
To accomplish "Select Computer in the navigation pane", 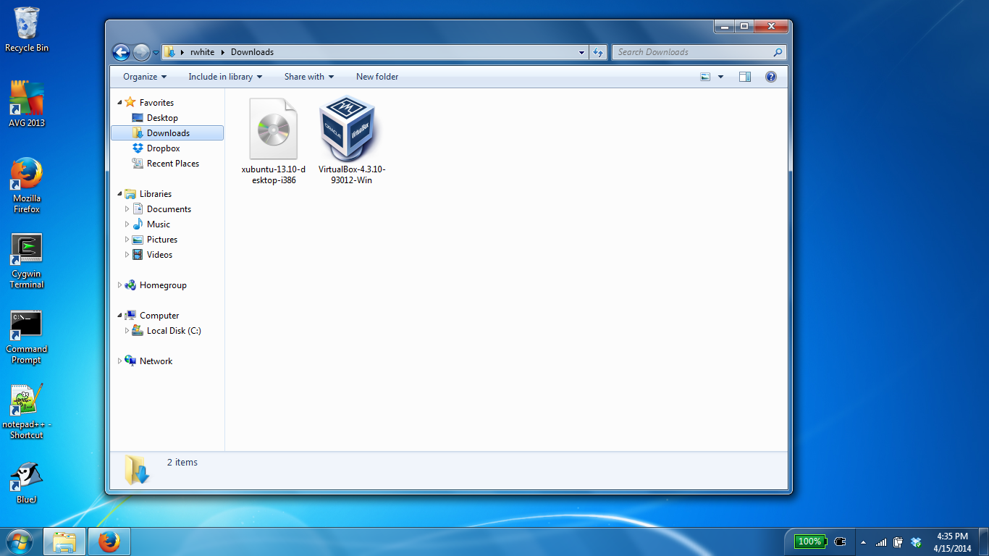I will 159,316.
